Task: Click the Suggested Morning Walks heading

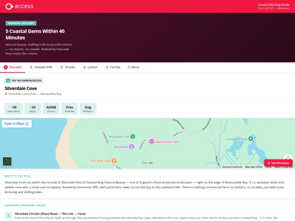Action: (x=25, y=205)
